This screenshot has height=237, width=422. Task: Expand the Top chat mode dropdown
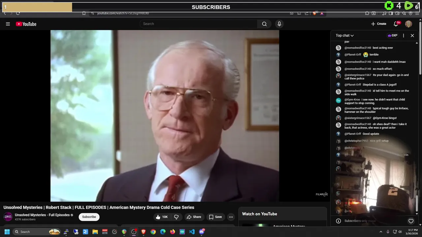pyautogui.click(x=345, y=36)
